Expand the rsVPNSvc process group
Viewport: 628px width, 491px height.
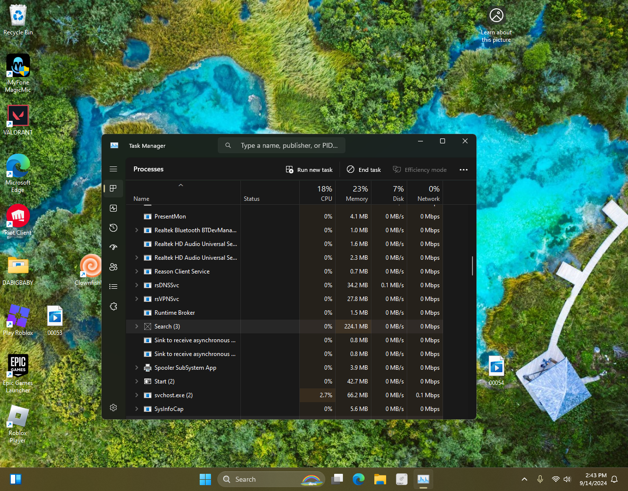tap(137, 299)
